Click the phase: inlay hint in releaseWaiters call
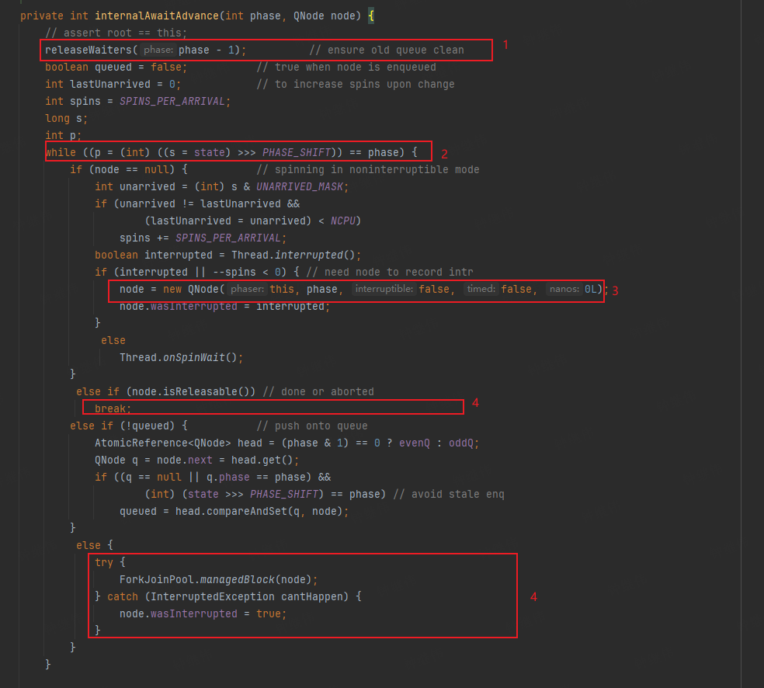The image size is (764, 688). [156, 50]
